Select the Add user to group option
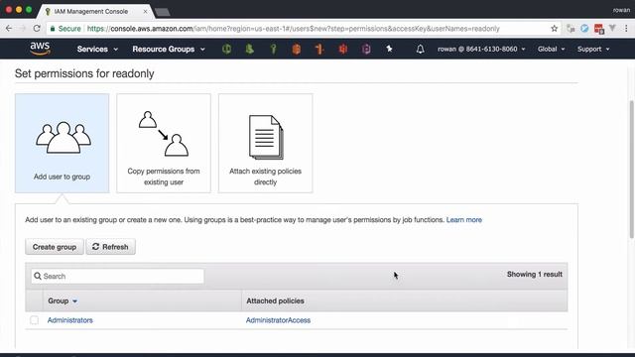The height and width of the screenshot is (357, 635). click(x=62, y=143)
